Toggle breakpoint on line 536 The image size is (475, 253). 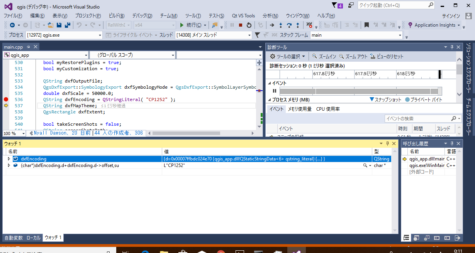click(6, 100)
